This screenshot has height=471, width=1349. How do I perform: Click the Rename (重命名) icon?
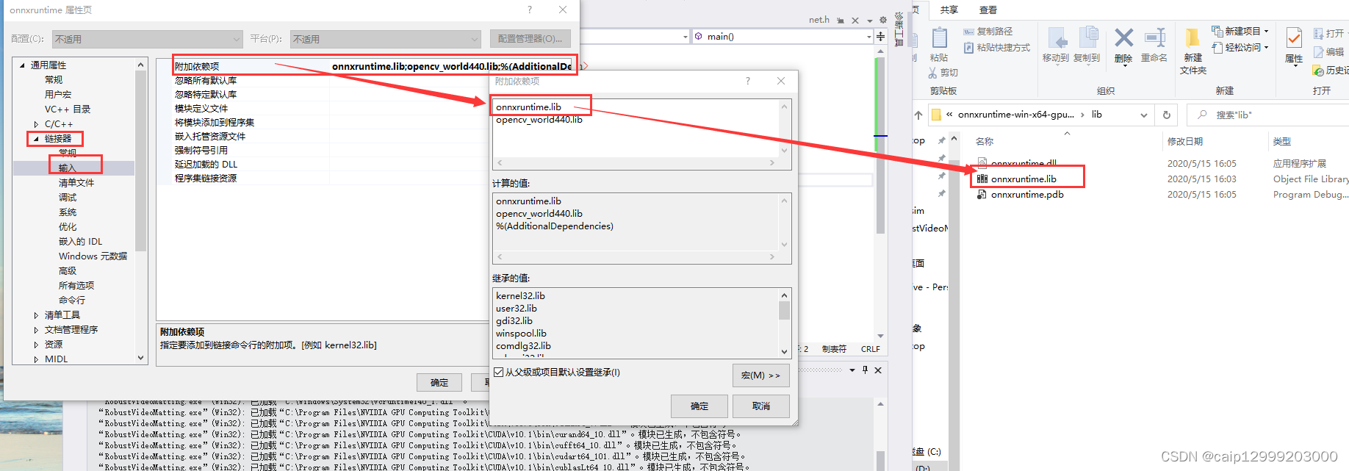point(1155,37)
